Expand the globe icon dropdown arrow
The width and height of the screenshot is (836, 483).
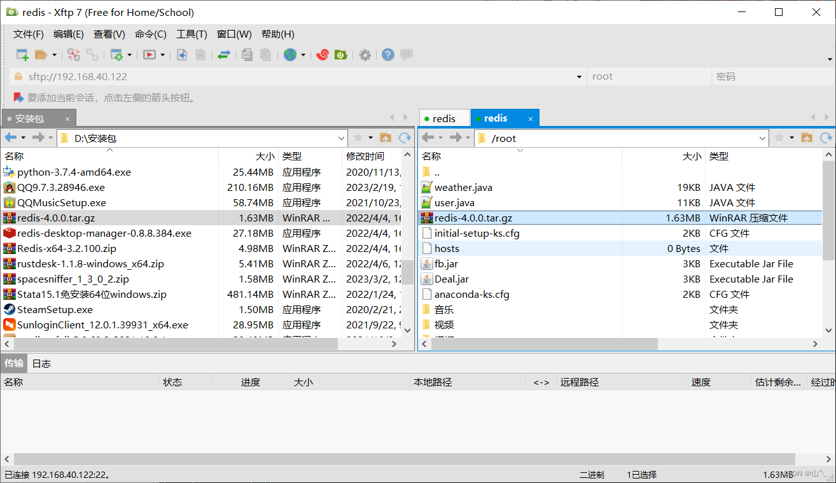click(303, 55)
